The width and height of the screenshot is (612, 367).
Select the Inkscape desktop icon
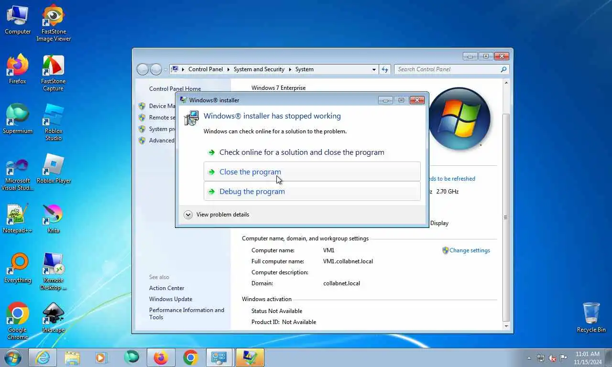click(x=54, y=318)
